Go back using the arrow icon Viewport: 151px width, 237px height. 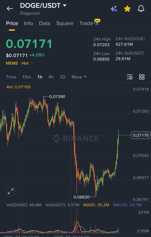coord(10,9)
